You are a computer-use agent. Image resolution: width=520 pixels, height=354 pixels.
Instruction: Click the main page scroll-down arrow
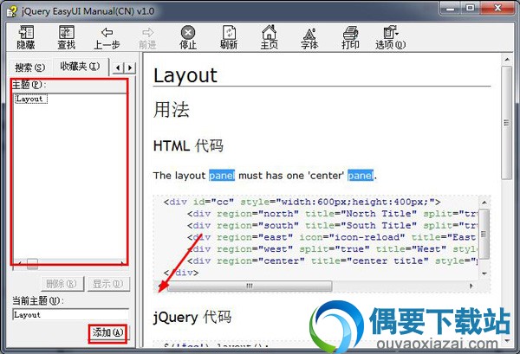tap(507, 340)
